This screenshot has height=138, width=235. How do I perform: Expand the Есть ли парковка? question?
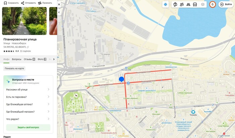28,97
